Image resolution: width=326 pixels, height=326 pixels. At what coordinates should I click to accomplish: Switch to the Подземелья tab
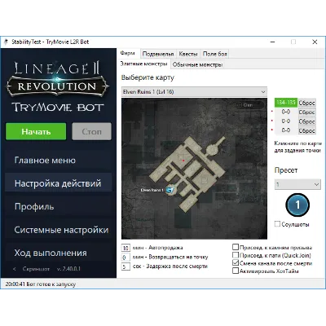click(x=158, y=54)
